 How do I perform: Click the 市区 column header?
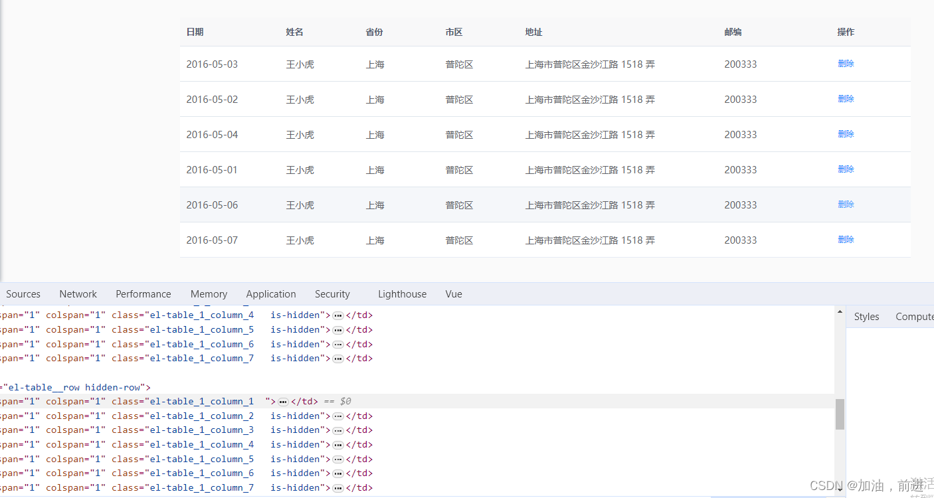pyautogui.click(x=454, y=32)
